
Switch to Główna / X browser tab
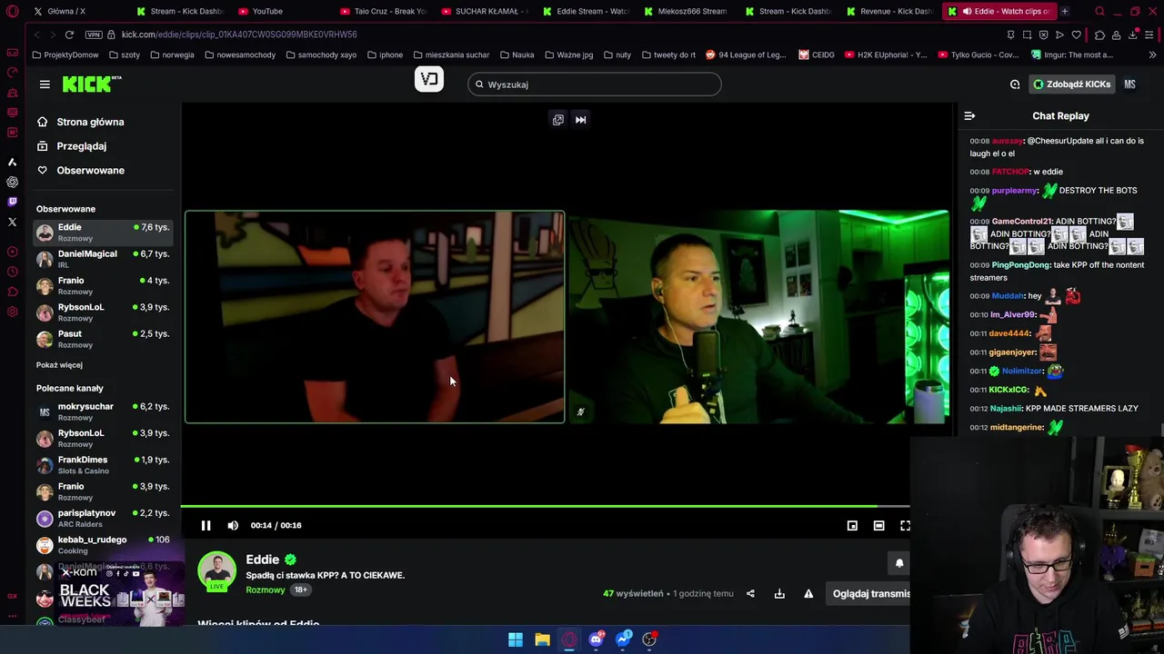point(76,11)
